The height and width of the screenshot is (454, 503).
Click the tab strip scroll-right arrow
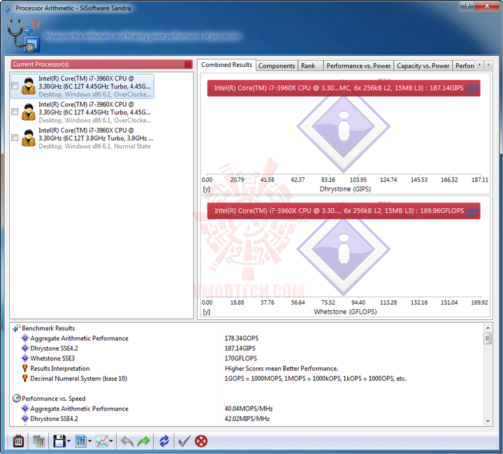(488, 65)
